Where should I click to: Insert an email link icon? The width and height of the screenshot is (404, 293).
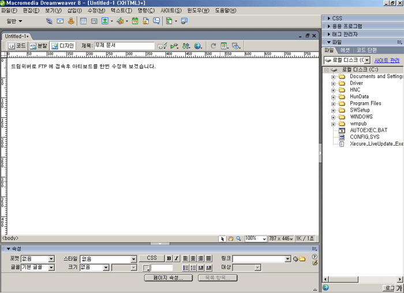click(x=60, y=21)
